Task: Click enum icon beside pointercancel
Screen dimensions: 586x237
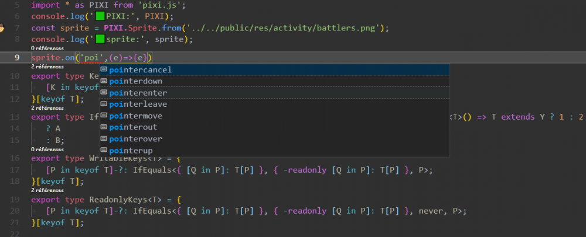Action: [x=104, y=69]
